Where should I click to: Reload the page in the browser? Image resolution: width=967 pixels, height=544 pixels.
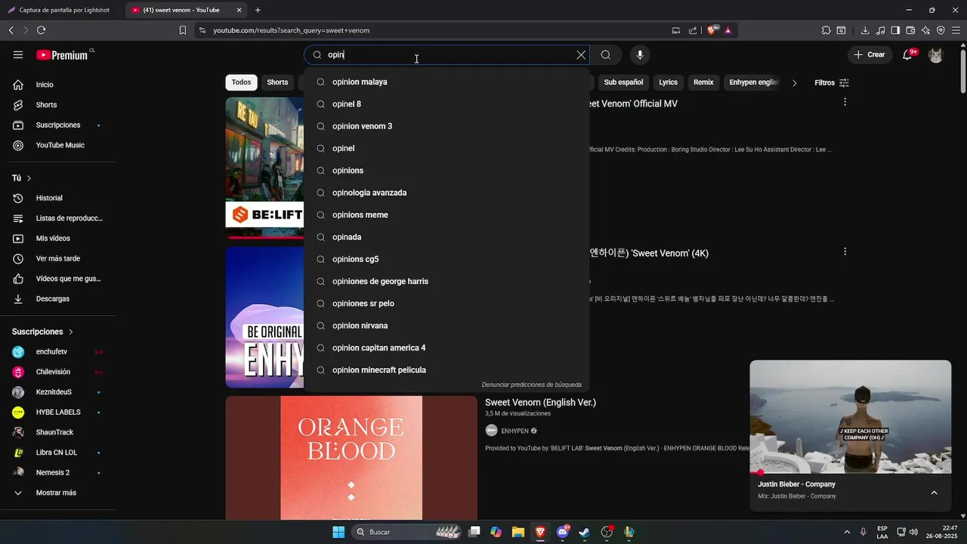tap(41, 30)
